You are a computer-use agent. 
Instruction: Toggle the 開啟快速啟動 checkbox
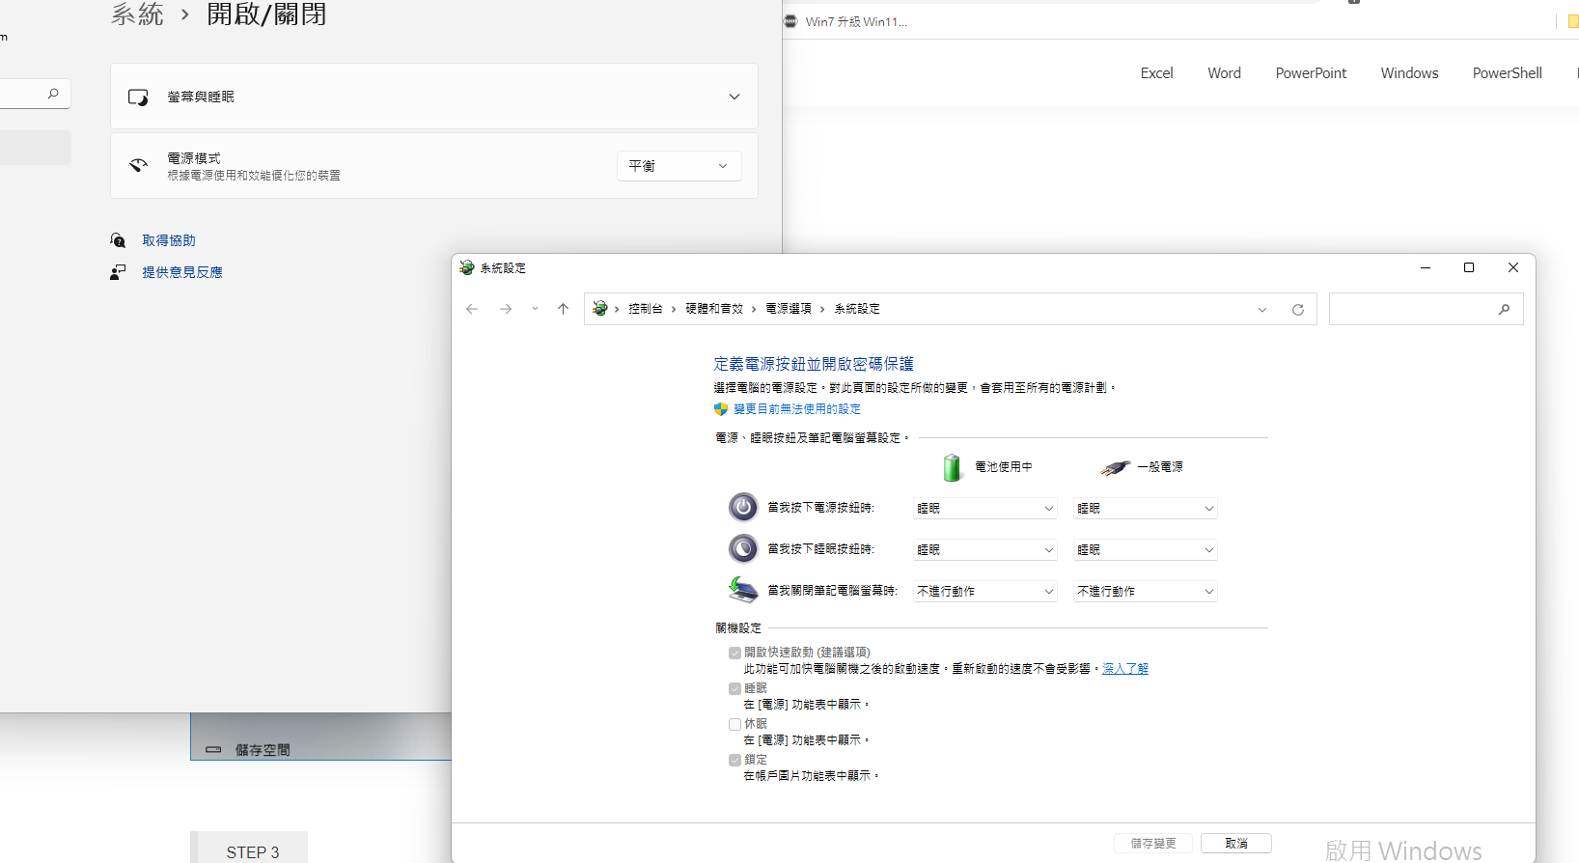coord(735,653)
